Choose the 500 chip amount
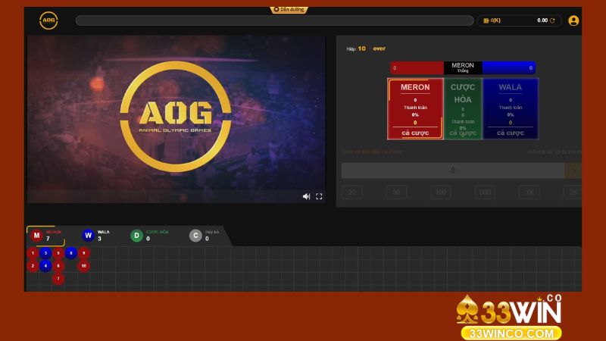The width and height of the screenshot is (606, 341). point(485,192)
